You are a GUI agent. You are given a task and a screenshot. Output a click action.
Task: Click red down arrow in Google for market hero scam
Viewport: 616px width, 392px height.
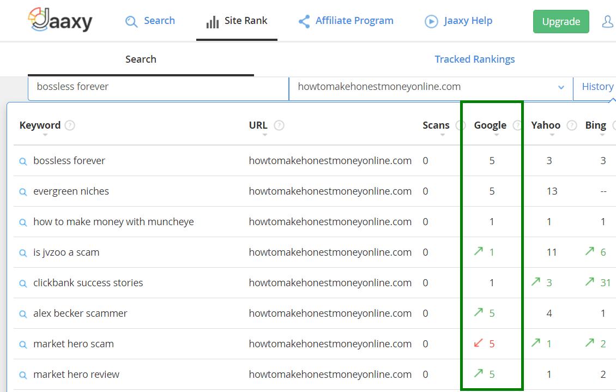(x=478, y=343)
